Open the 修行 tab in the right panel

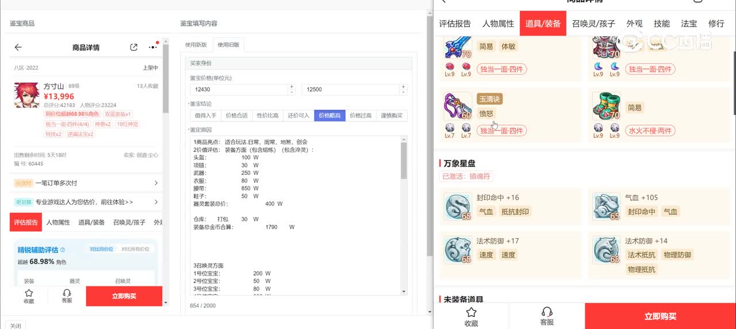(716, 24)
